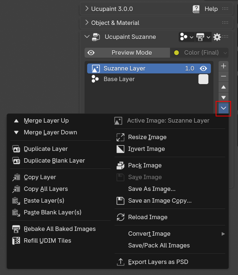Toggle Preview Mode button
The height and width of the screenshot is (275, 238).
point(127,53)
